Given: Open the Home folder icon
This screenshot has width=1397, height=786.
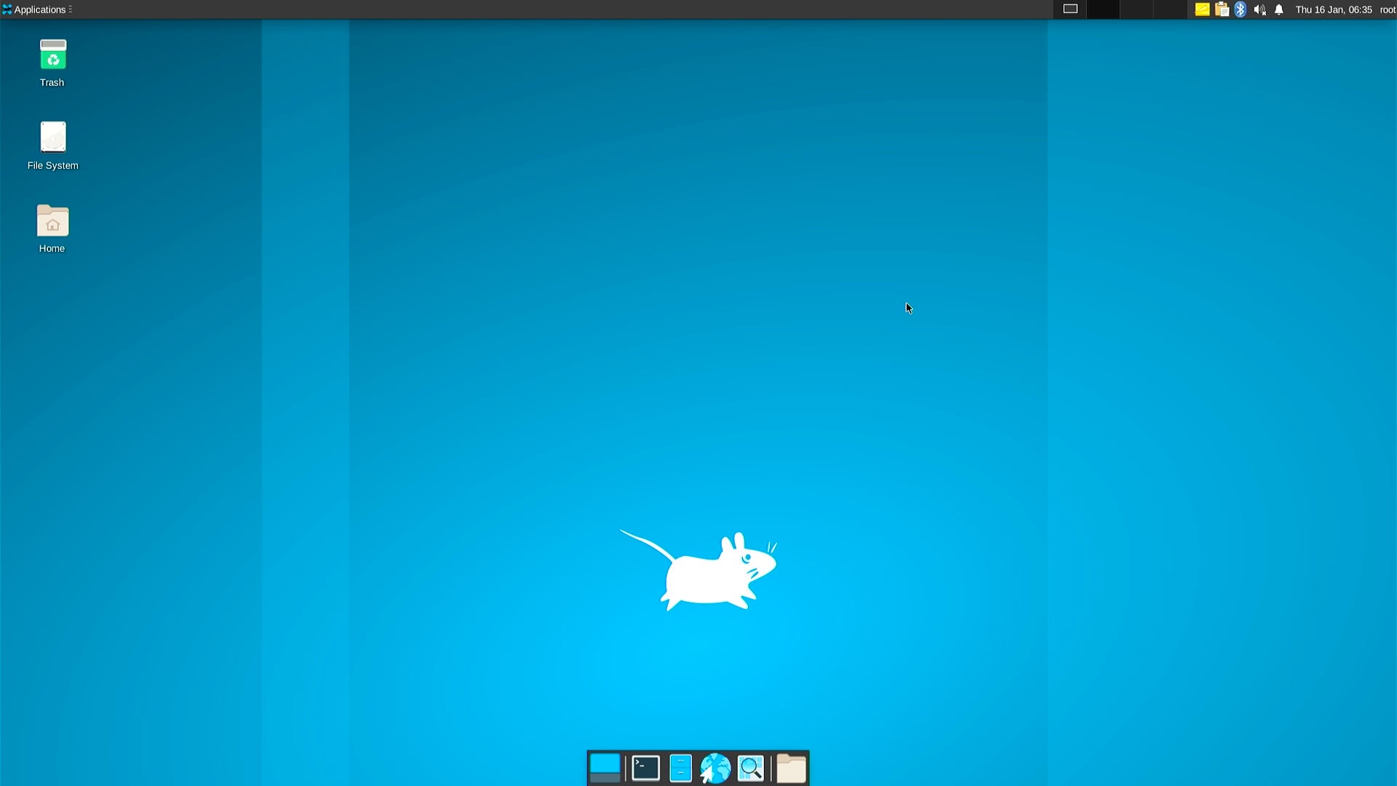Looking at the screenshot, I should point(53,221).
